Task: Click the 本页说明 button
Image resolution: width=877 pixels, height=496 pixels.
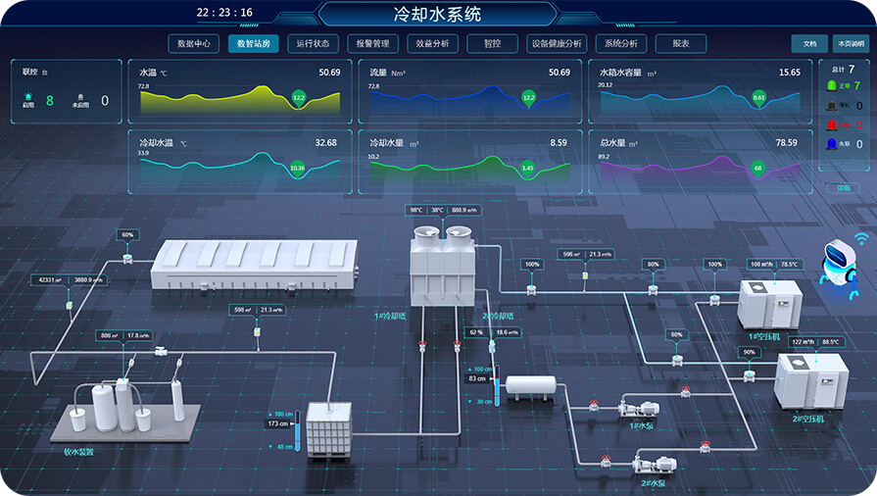Action: pos(849,44)
